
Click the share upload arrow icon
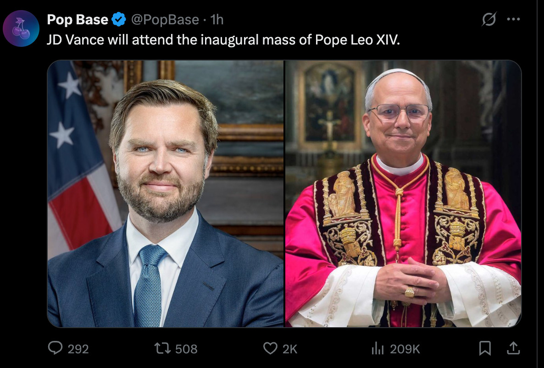tap(513, 348)
